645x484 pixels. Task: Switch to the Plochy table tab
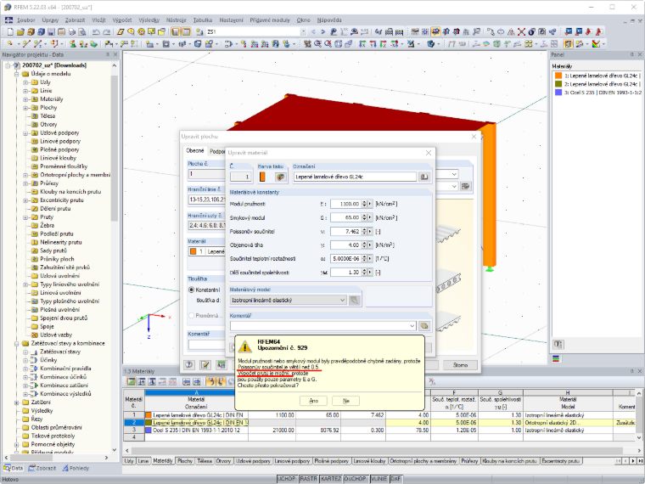pos(185,461)
